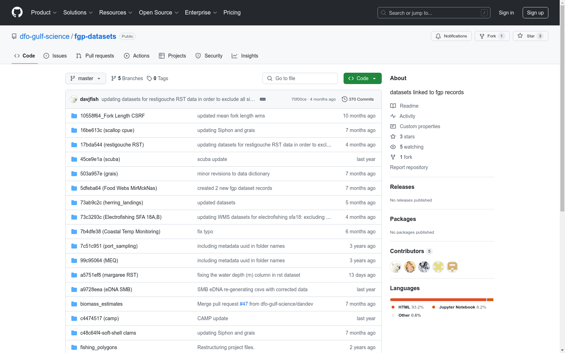Expand the Enterprise menu
Viewport: 565px width, 353px height.
[201, 13]
